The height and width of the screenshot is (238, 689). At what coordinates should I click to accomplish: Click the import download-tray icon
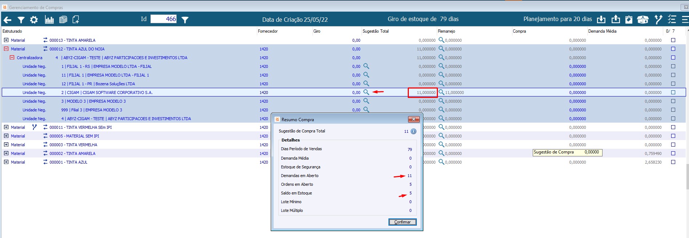click(601, 19)
